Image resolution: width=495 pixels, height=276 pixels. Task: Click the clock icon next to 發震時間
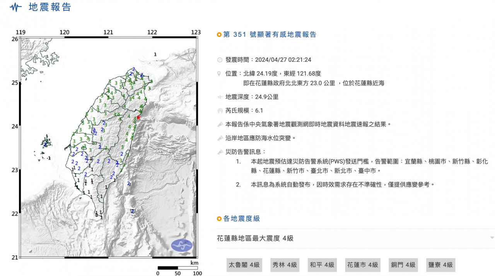click(220, 60)
